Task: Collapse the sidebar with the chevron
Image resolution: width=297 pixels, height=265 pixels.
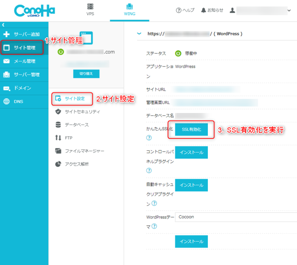Action: coord(3,25)
